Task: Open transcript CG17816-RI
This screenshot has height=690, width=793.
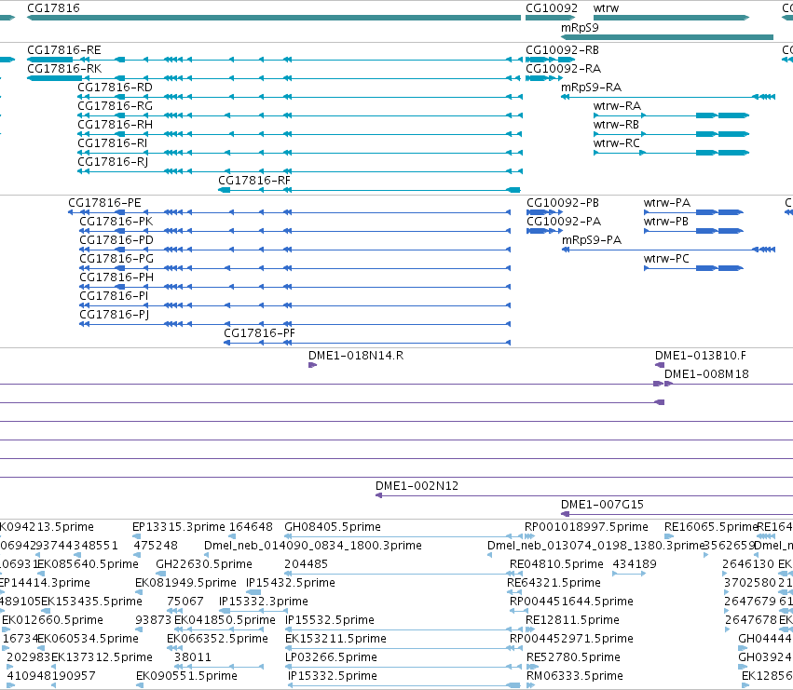Action: point(112,143)
